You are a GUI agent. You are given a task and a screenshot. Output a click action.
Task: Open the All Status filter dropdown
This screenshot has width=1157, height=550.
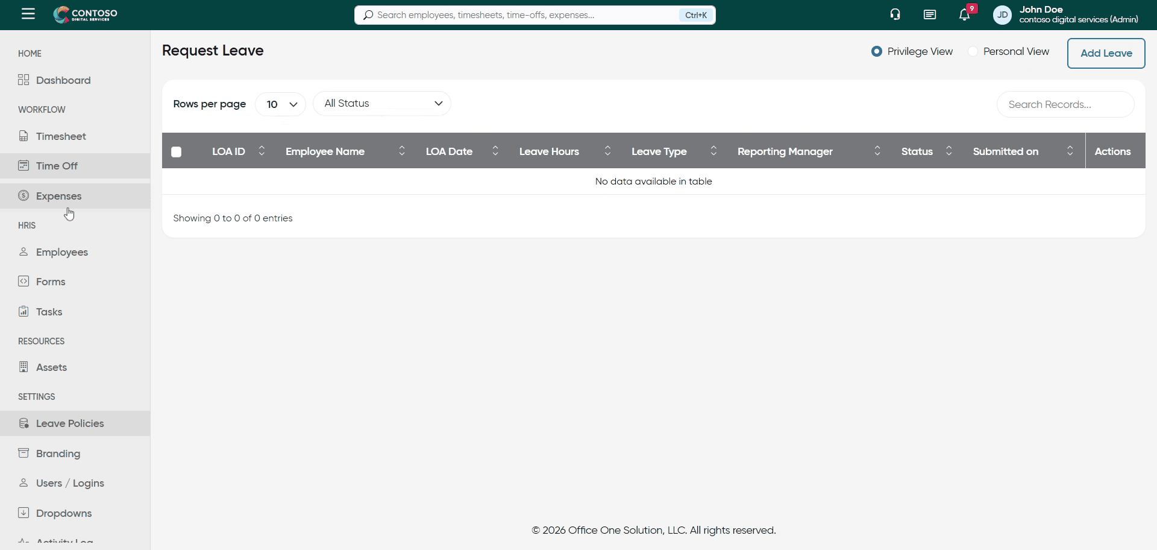(x=382, y=104)
